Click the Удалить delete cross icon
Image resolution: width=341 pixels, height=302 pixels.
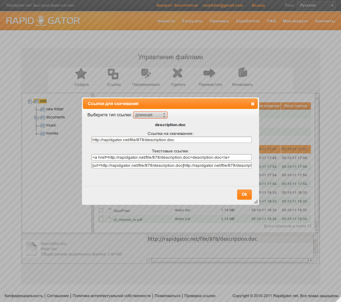[x=178, y=73]
